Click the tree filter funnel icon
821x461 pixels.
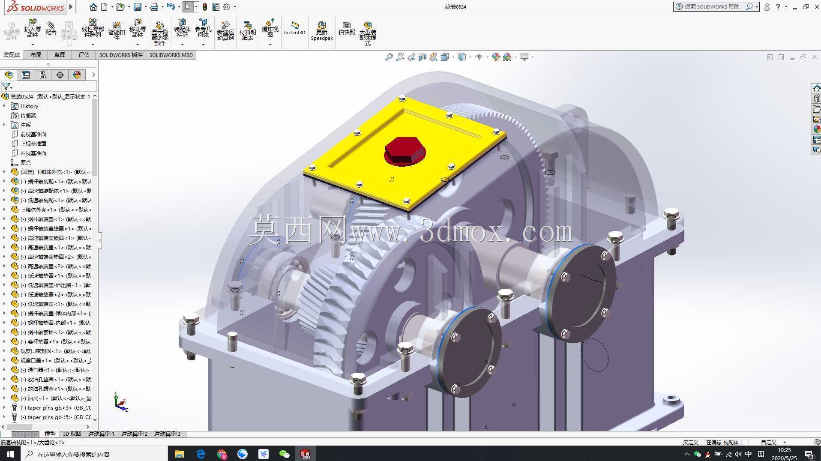[6, 87]
